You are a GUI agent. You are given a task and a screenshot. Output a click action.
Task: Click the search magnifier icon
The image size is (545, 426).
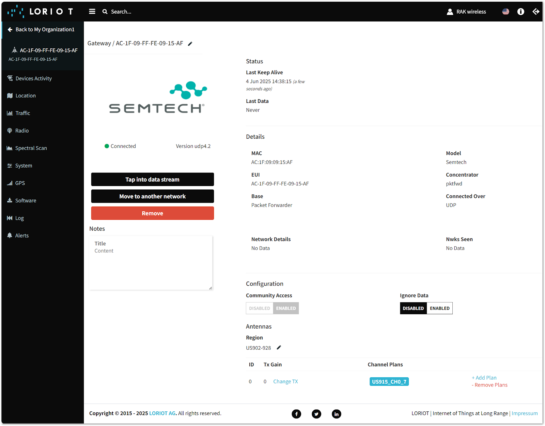105,12
